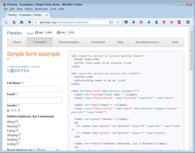Toggle Reader View book icon
Screen dimensions: 195x153
click(x=111, y=22)
